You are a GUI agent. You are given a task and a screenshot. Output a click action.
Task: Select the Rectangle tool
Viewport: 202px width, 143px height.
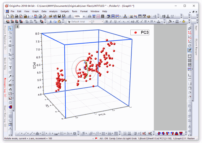tap(10, 85)
